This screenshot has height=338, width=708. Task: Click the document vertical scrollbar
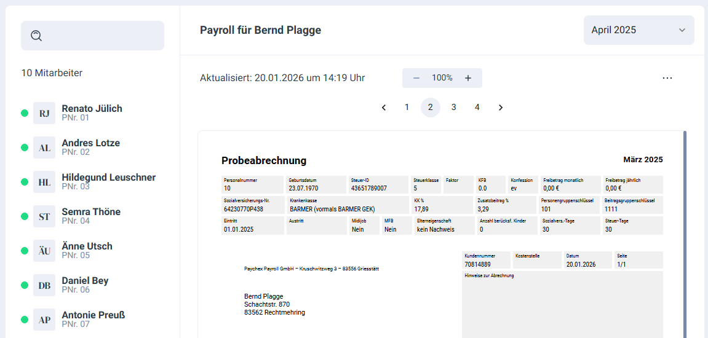tap(685, 234)
